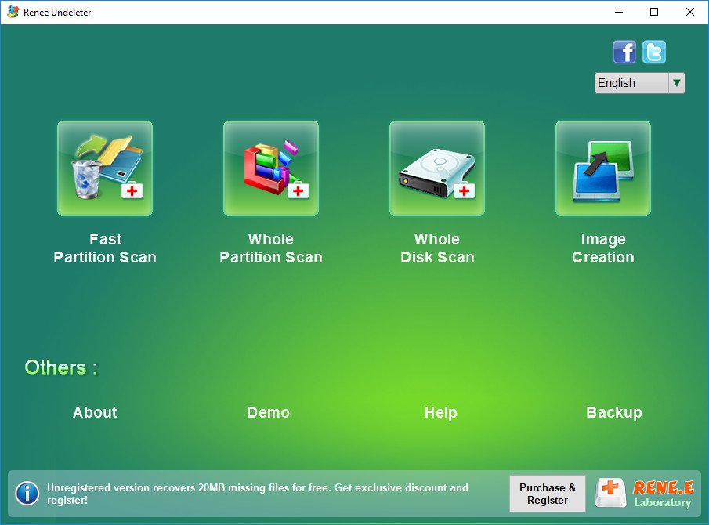Click the Facebook icon
709x525 pixels.
(624, 52)
